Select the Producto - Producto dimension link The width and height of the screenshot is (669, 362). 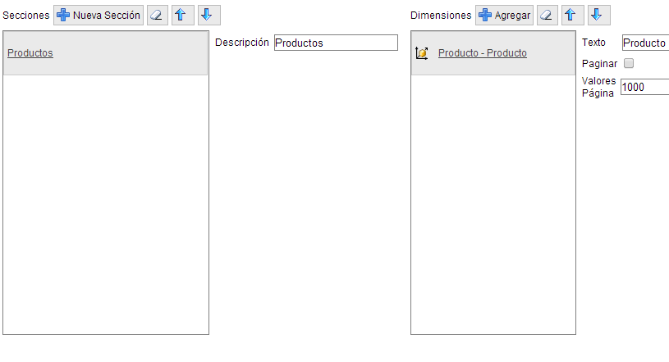483,53
